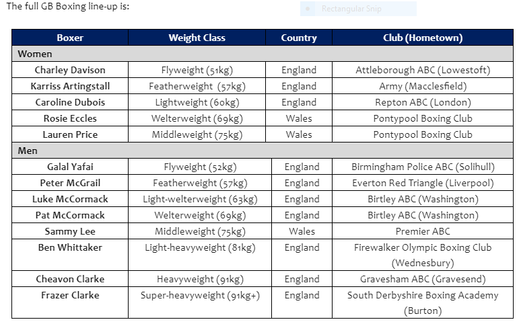Image resolution: width=519 pixels, height=326 pixels.
Task: Click the Super-heavyweight (91kg+) cell
Action: coord(200,302)
